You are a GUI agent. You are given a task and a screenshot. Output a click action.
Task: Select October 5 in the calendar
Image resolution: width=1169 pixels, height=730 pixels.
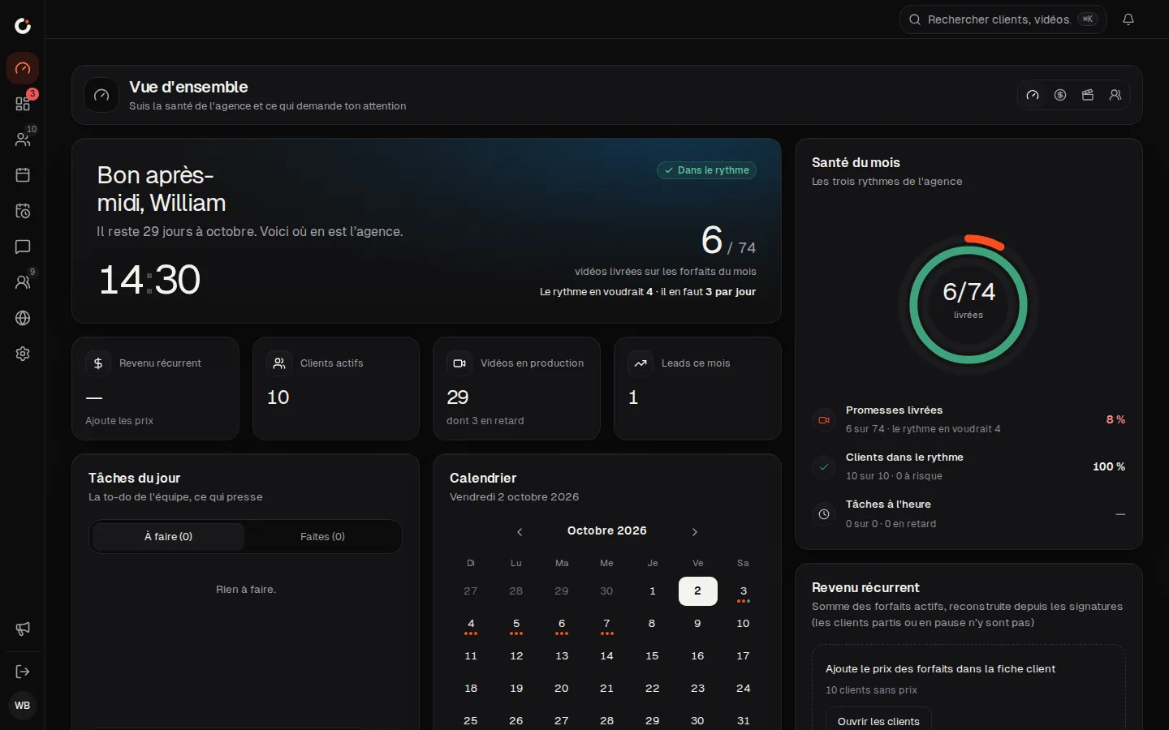tap(516, 624)
